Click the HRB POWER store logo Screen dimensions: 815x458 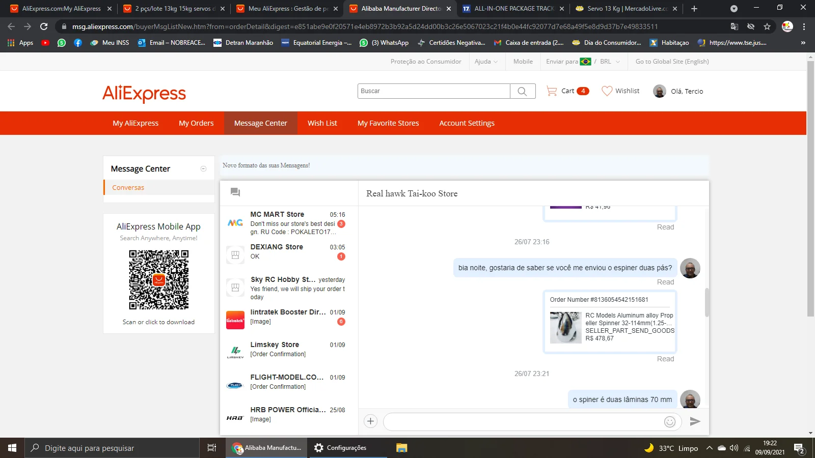pyautogui.click(x=235, y=418)
